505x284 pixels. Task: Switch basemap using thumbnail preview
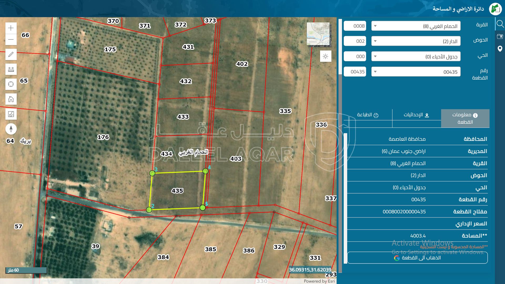(319, 34)
